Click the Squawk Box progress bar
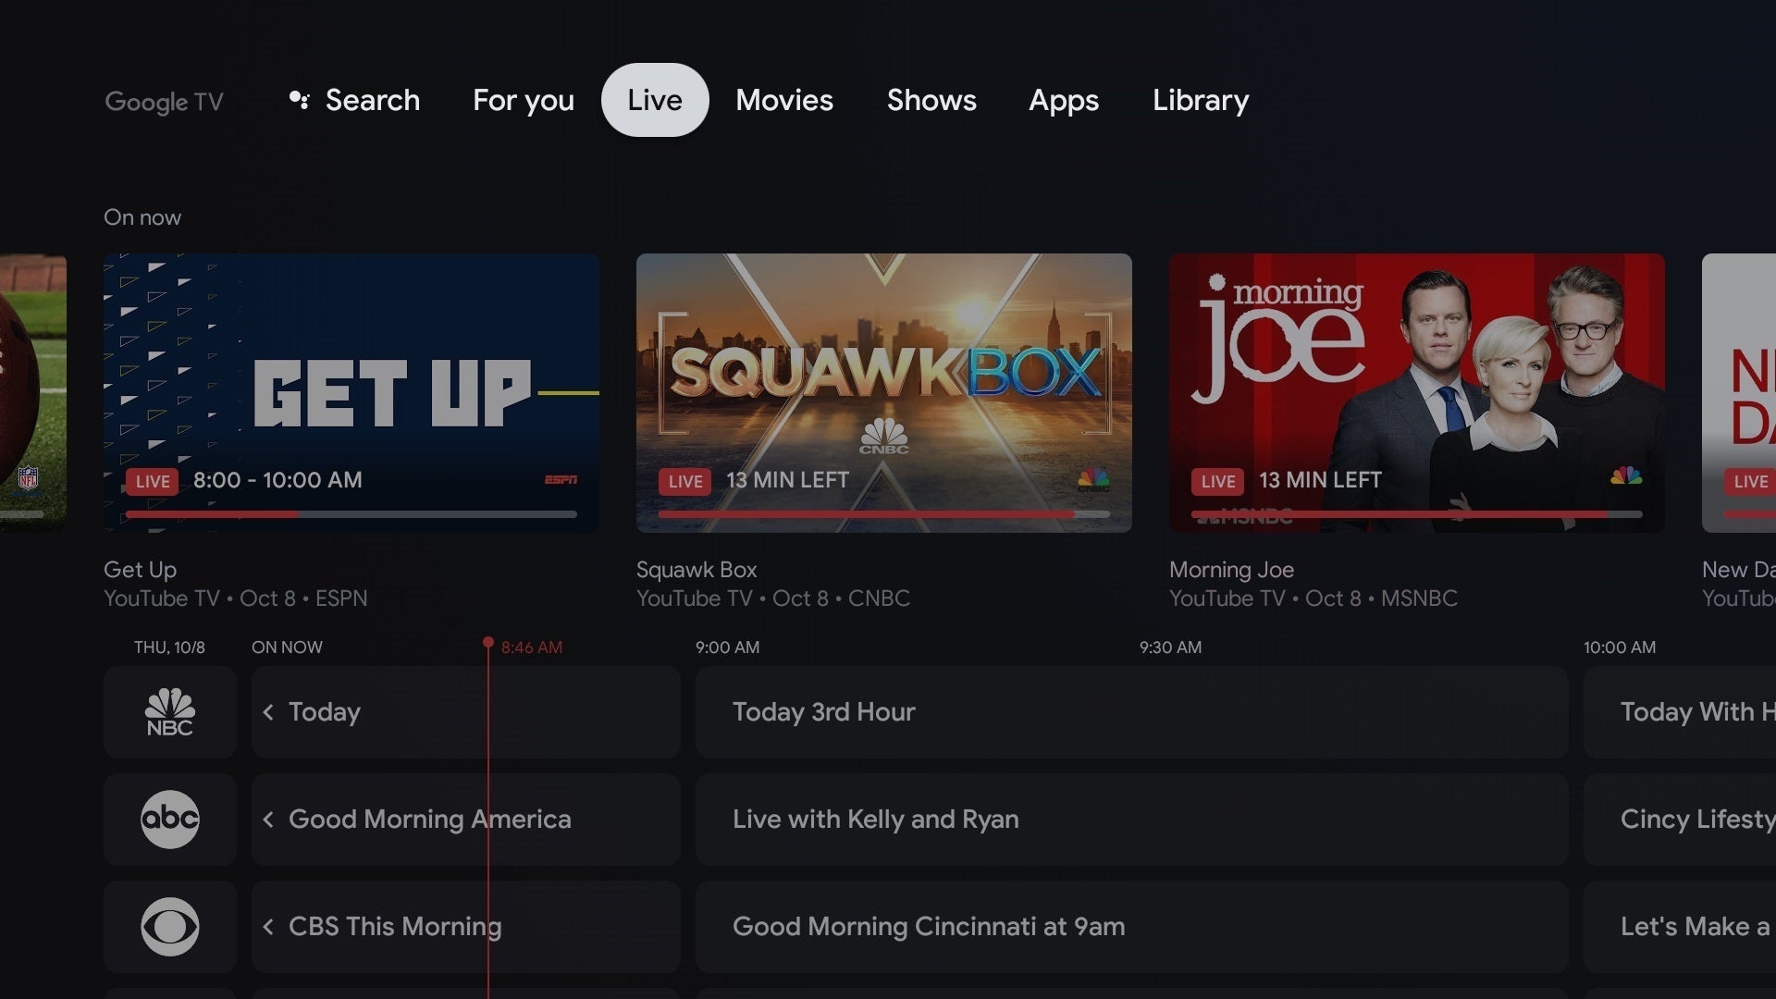Screen dimensions: 1776x999 pos(884,513)
